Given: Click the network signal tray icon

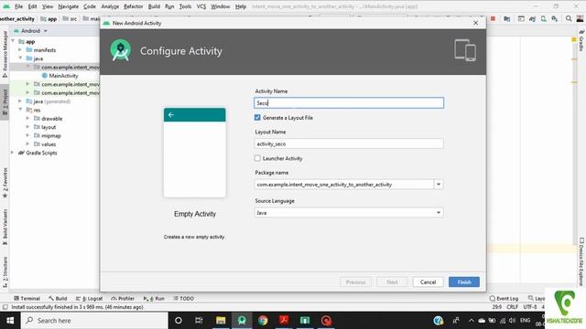Looking at the screenshot, I should tap(503, 321).
